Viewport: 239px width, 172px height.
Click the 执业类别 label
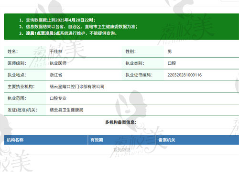135,63
